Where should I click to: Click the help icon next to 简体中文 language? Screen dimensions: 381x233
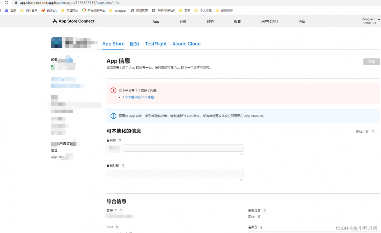pos(373,131)
